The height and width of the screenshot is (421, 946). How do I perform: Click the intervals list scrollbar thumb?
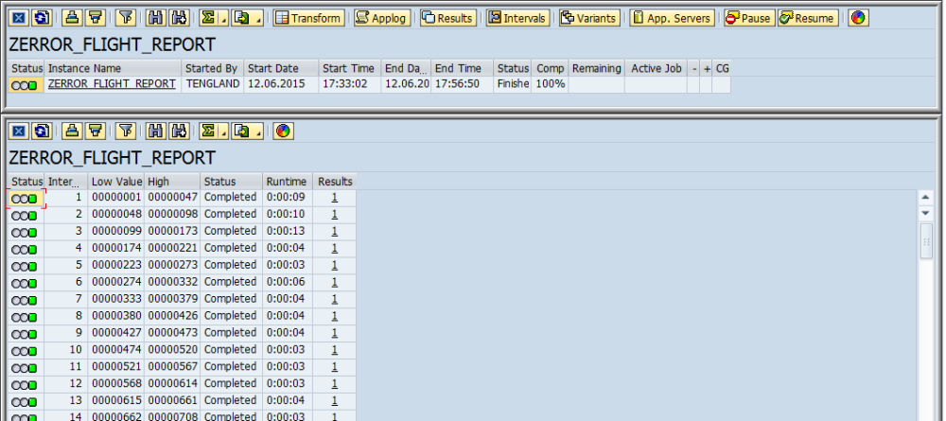click(926, 241)
